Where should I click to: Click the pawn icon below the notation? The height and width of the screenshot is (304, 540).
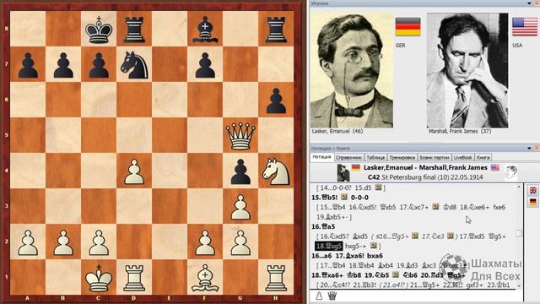[x=319, y=296]
